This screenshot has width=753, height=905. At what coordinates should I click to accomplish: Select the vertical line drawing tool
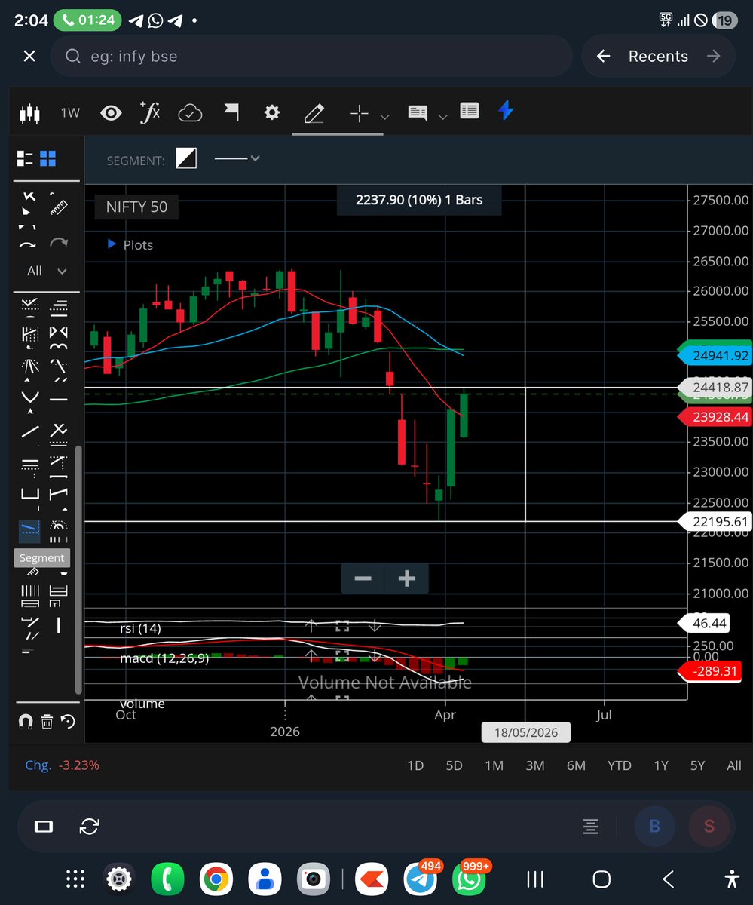pyautogui.click(x=58, y=625)
